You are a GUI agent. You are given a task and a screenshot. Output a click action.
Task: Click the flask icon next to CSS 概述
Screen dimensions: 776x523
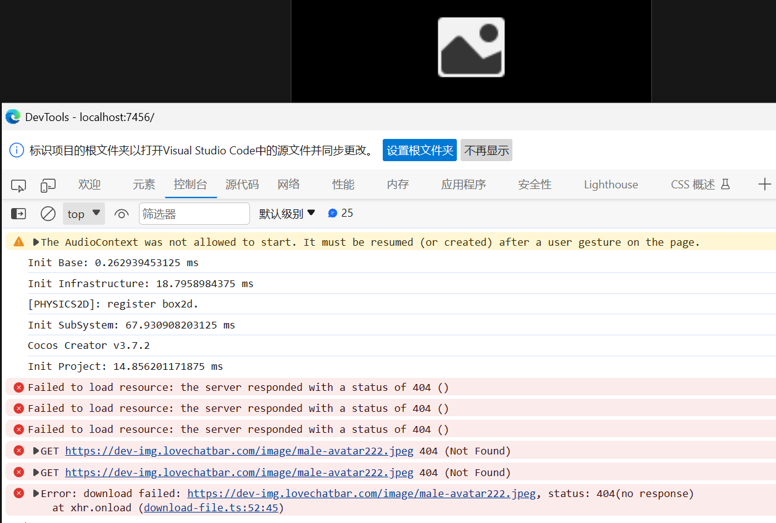725,184
